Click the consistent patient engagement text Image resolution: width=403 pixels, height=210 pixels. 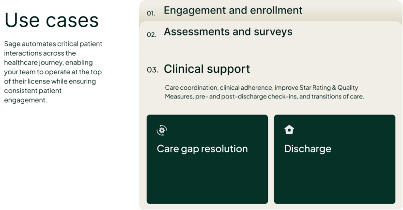29,96
